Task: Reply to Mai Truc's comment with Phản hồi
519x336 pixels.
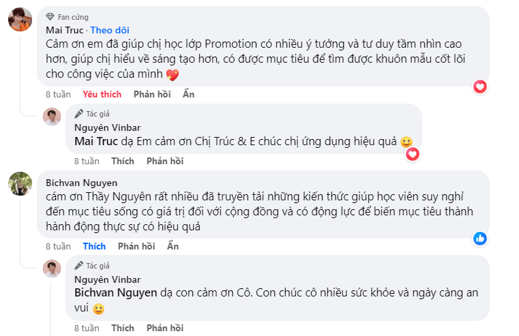Action: [x=152, y=94]
